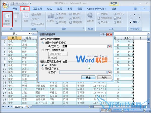Collapse dialog via 表/区域 range picker icon
The width and height of the screenshot is (151, 113).
(109, 46)
